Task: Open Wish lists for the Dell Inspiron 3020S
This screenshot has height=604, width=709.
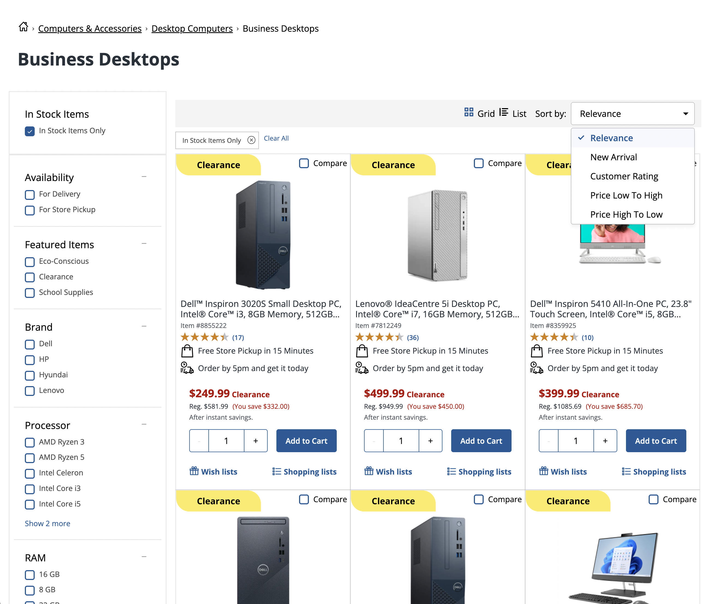Action: point(213,471)
